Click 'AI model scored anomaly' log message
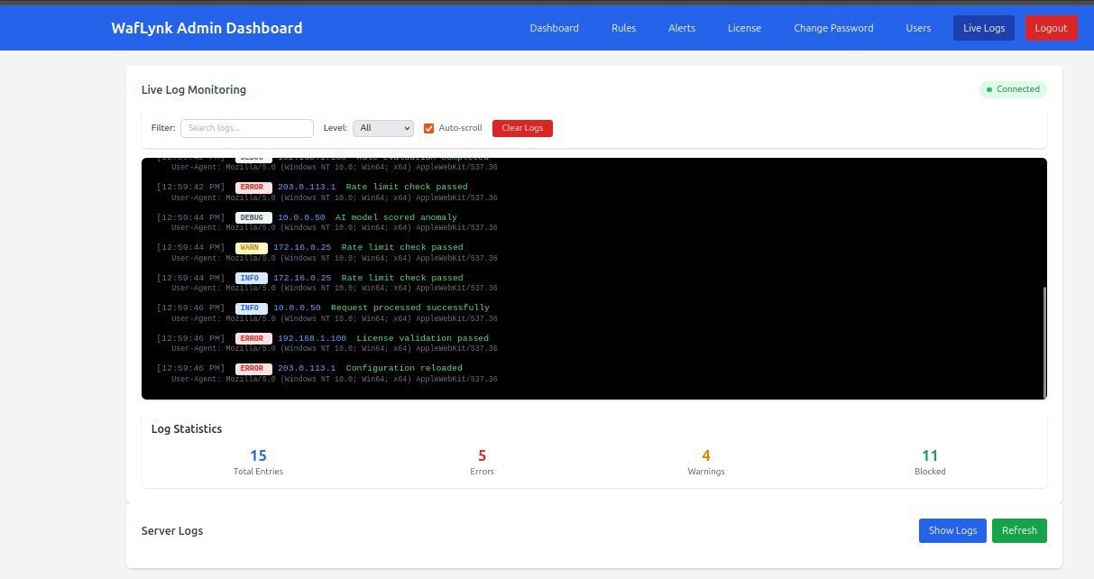The image size is (1094, 579). pyautogui.click(x=396, y=217)
